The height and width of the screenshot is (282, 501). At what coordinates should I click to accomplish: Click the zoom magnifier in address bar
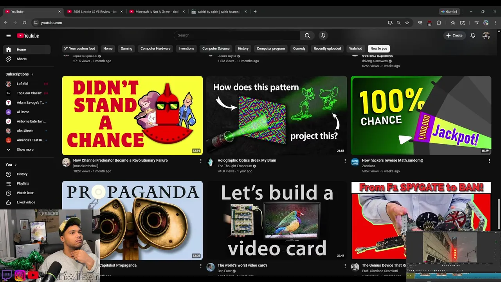pyautogui.click(x=398, y=23)
